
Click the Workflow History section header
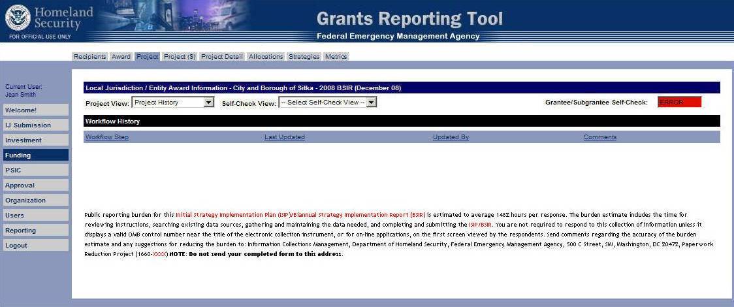(x=402, y=121)
